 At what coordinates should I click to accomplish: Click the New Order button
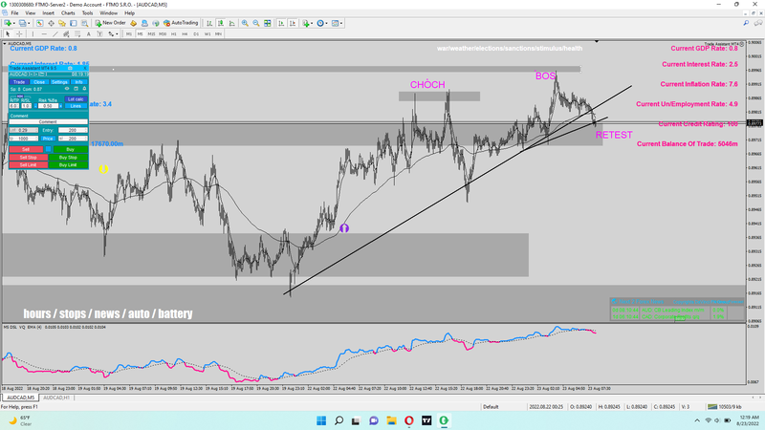pyautogui.click(x=110, y=23)
